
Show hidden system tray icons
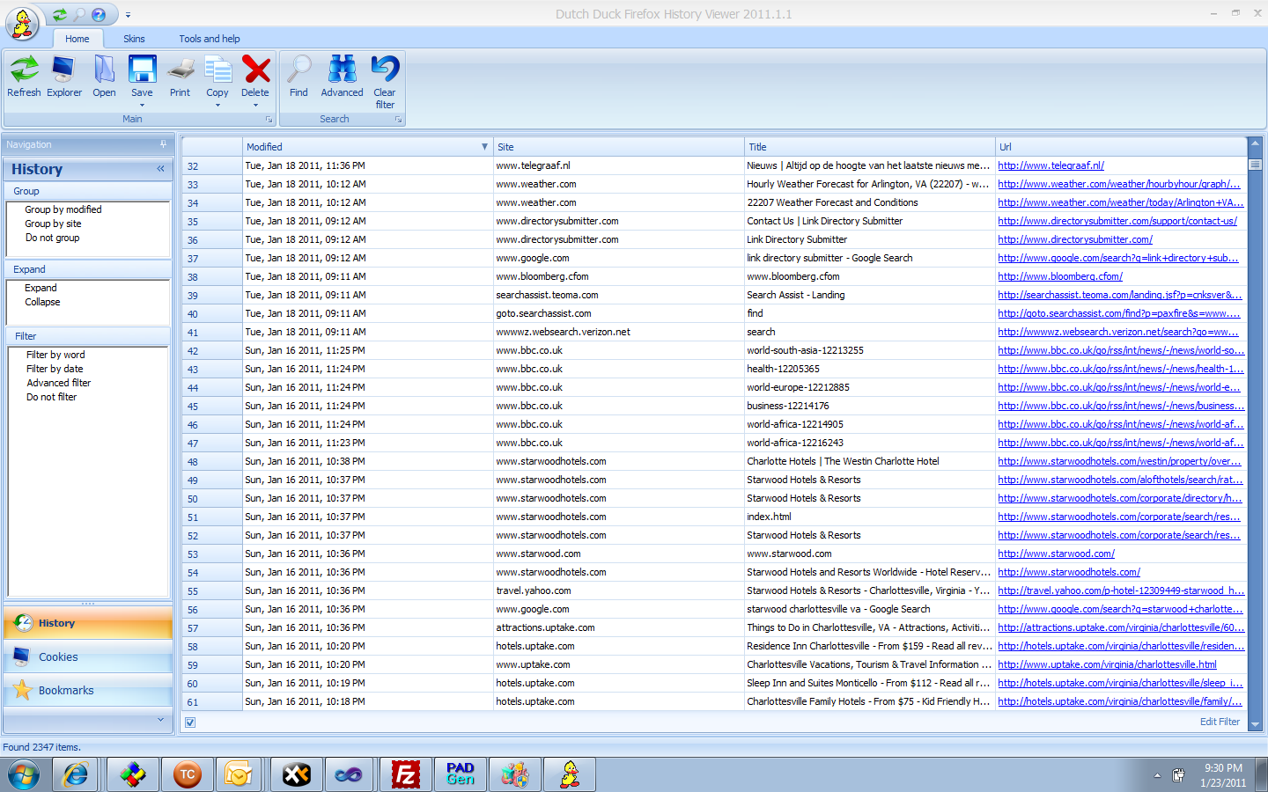point(1157,775)
